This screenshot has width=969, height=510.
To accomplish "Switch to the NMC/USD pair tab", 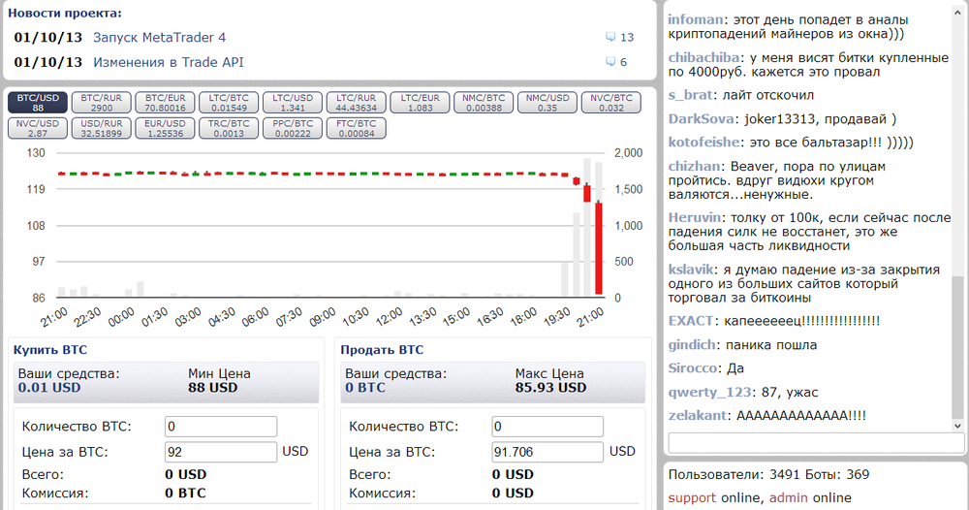I will coord(547,103).
